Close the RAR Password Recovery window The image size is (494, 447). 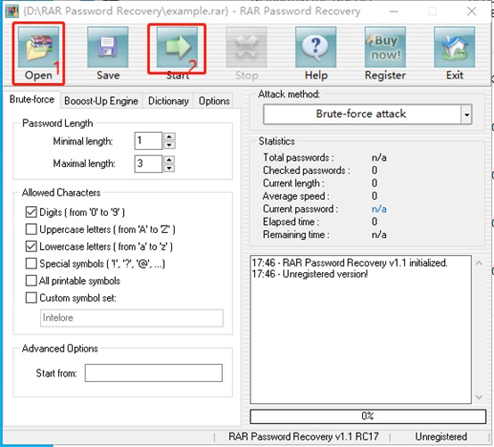(x=472, y=12)
